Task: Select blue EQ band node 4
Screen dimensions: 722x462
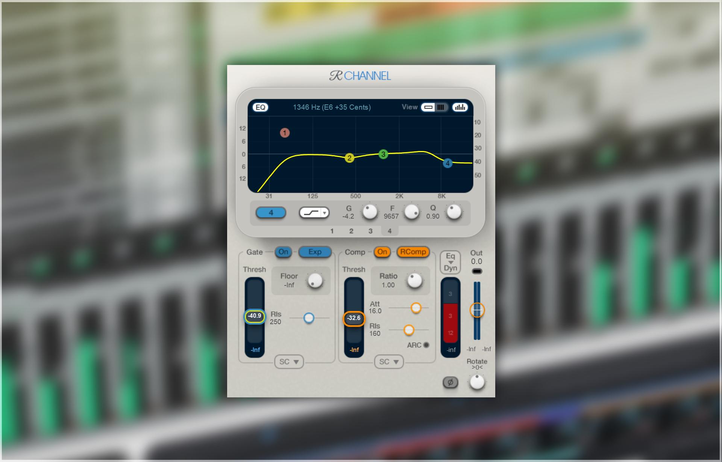Action: pos(447,163)
